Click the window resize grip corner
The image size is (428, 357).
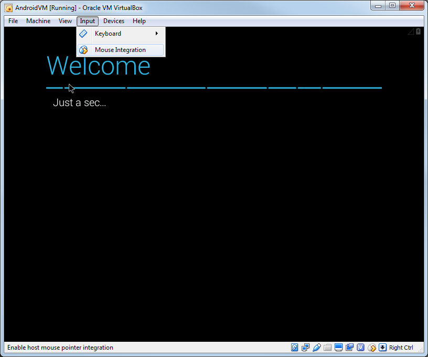click(x=421, y=350)
